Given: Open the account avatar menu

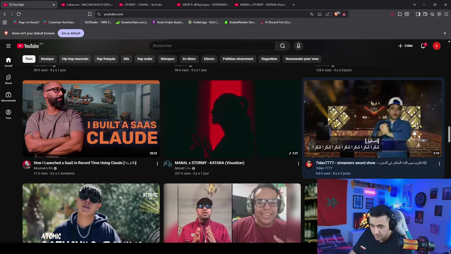Looking at the screenshot, I should coord(437,46).
